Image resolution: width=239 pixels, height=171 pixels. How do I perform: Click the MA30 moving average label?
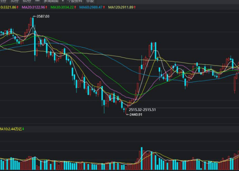coord(62,7)
